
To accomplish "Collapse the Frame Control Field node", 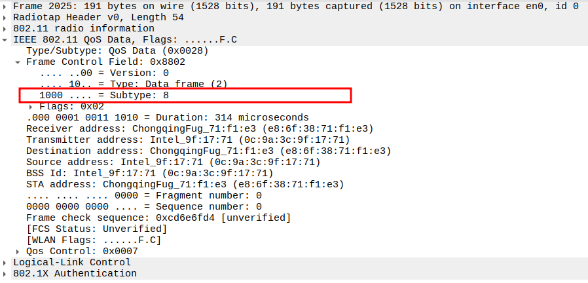I will (x=18, y=62).
